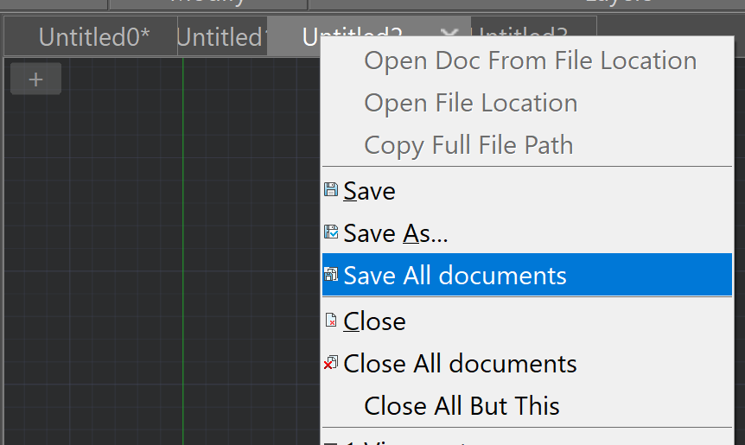Select Save As... menu text

[x=395, y=233]
